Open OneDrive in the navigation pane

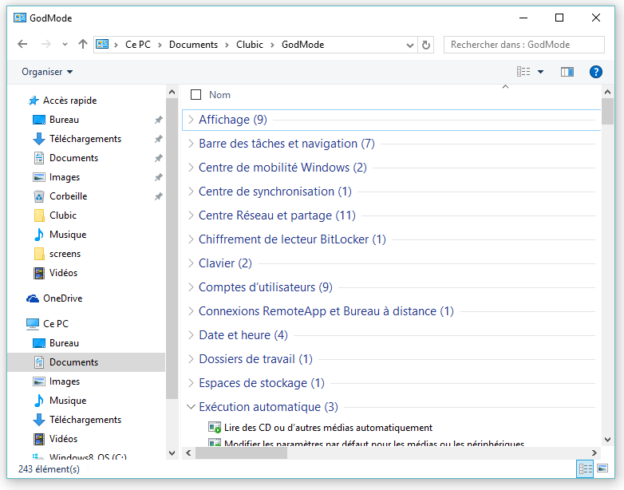[x=62, y=298]
